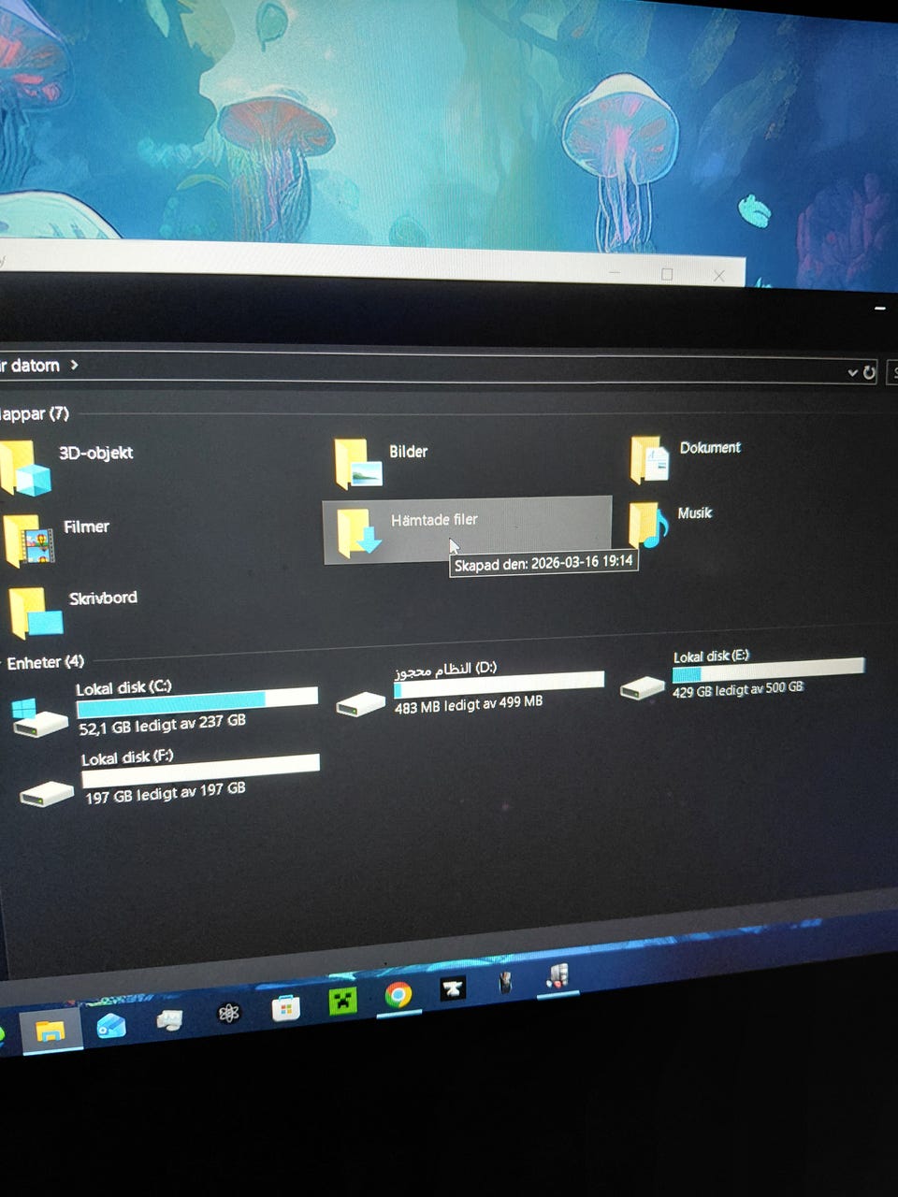The width and height of the screenshot is (898, 1197).
Task: Click the 'Dokument' folder label
Action: click(x=710, y=448)
